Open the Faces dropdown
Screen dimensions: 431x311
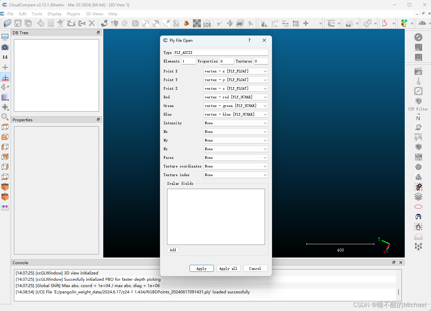(x=236, y=157)
